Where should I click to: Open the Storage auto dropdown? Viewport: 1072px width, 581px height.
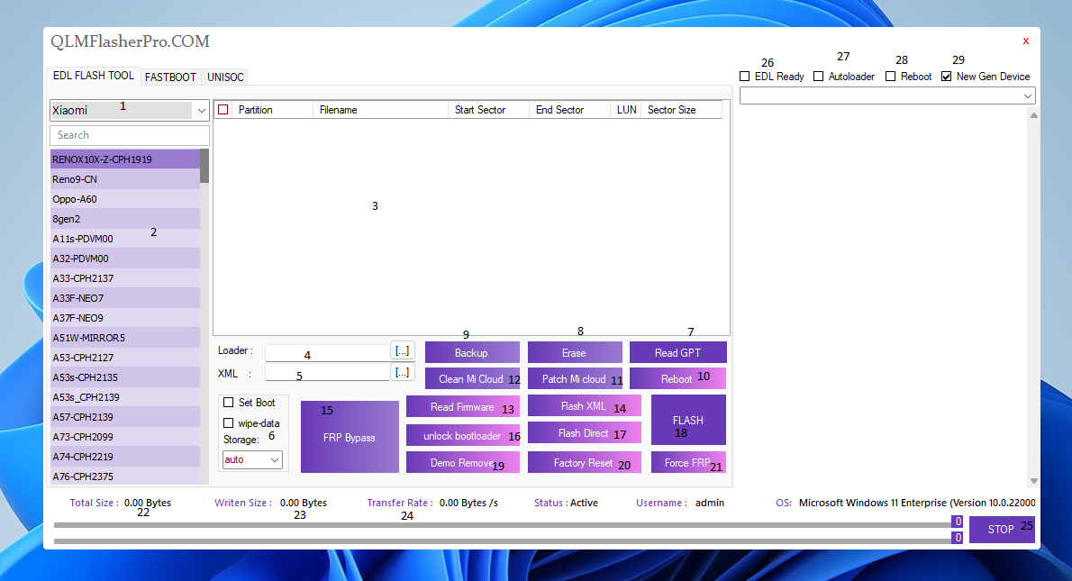[252, 459]
